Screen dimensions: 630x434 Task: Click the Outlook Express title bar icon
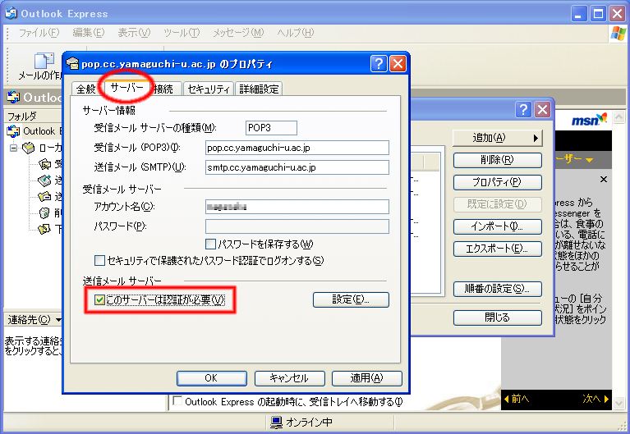pos(11,13)
